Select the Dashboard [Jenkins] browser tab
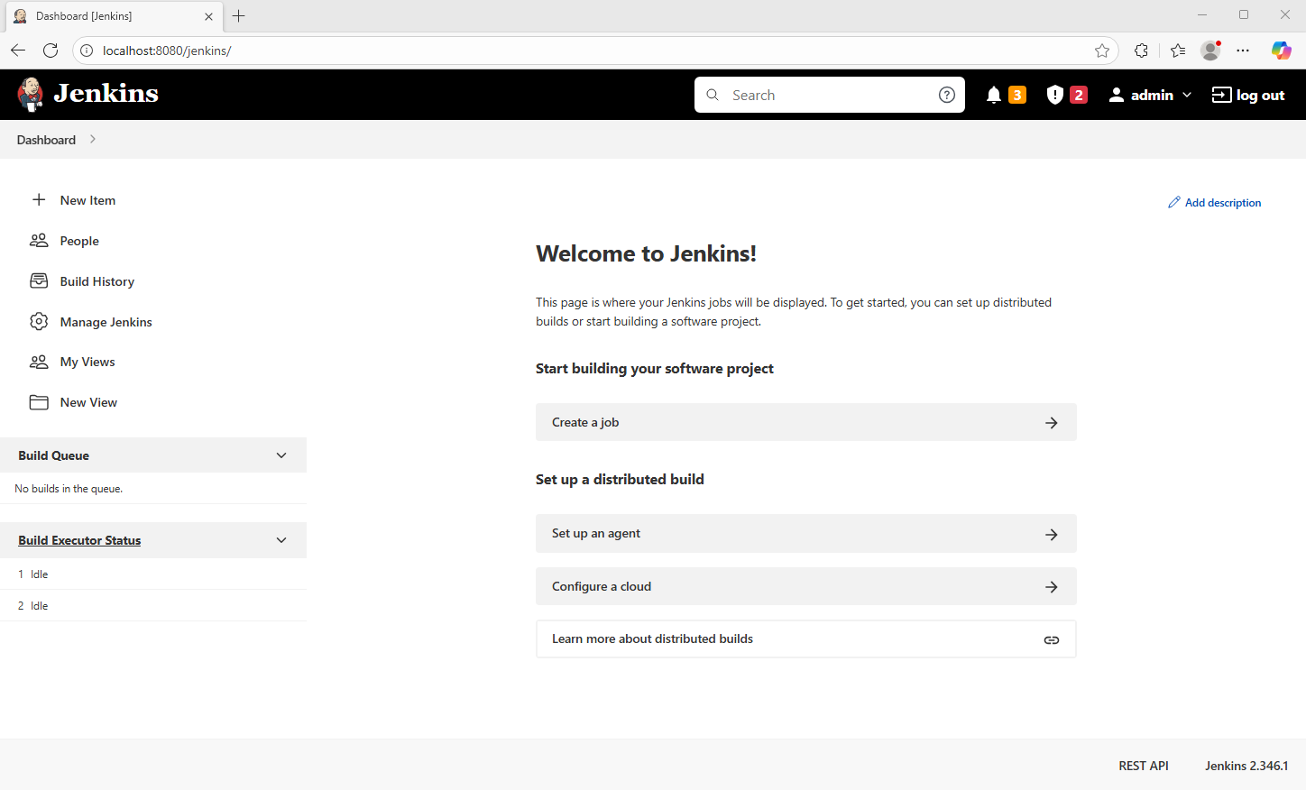The height and width of the screenshot is (790, 1306). click(113, 16)
